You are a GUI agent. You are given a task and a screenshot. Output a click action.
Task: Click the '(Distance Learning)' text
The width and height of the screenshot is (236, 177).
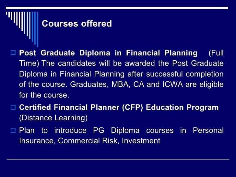53,118
